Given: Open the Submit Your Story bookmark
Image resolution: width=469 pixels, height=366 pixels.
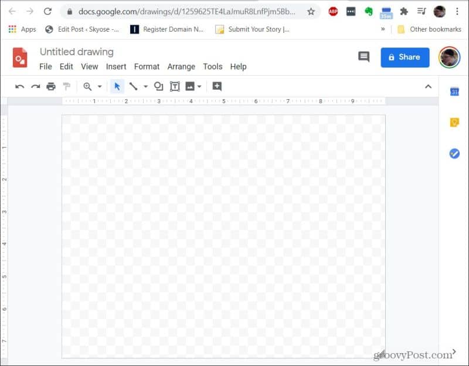Looking at the screenshot, I should click(x=253, y=29).
